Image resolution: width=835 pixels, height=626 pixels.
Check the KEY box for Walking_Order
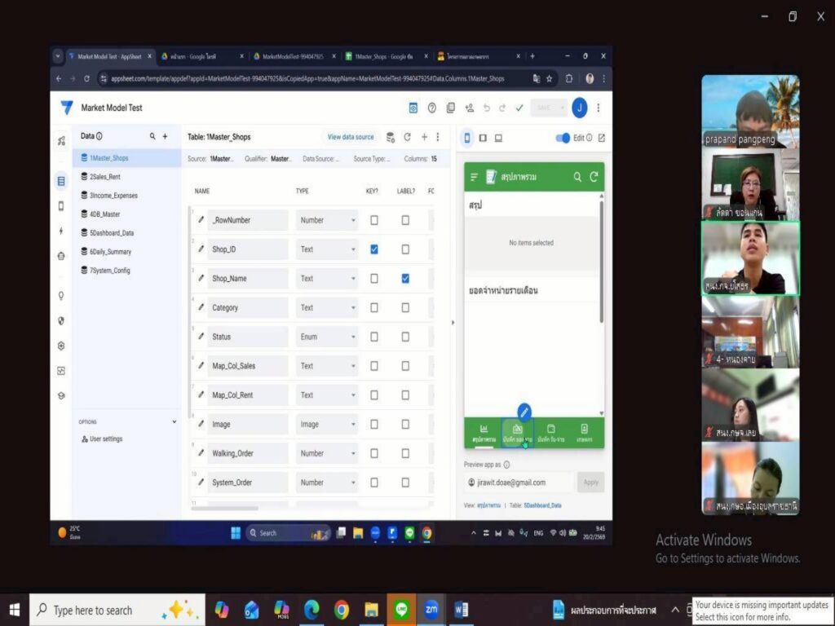click(x=374, y=453)
